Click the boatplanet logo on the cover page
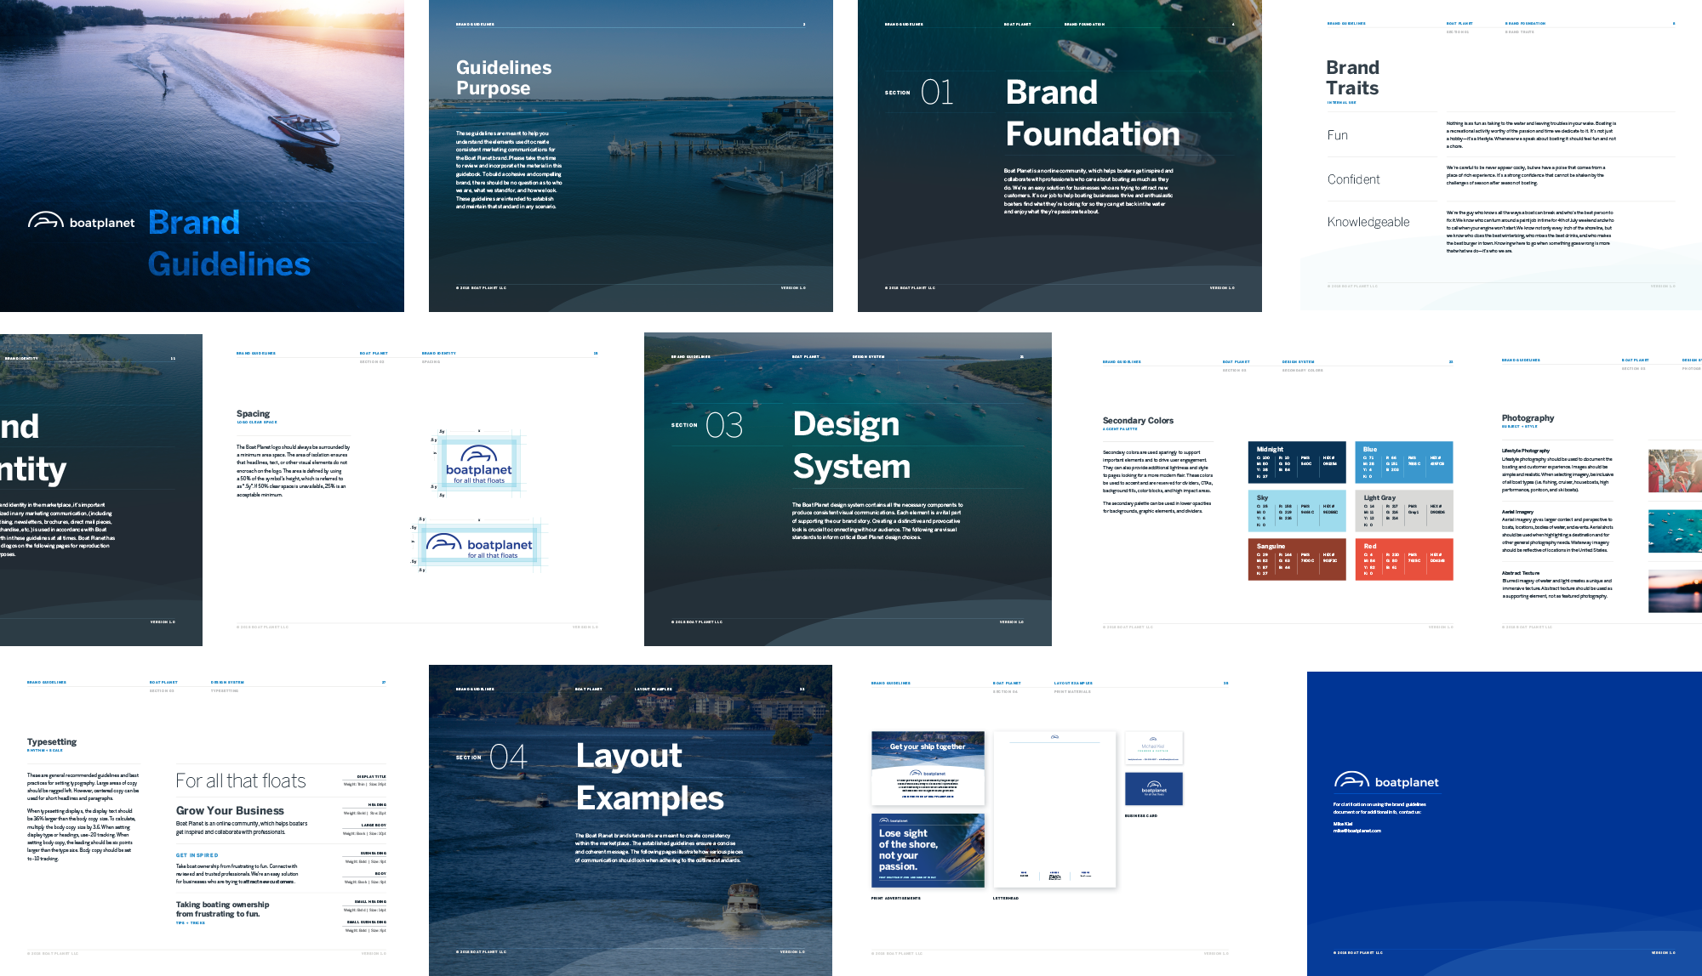The height and width of the screenshot is (976, 1702). (x=82, y=222)
